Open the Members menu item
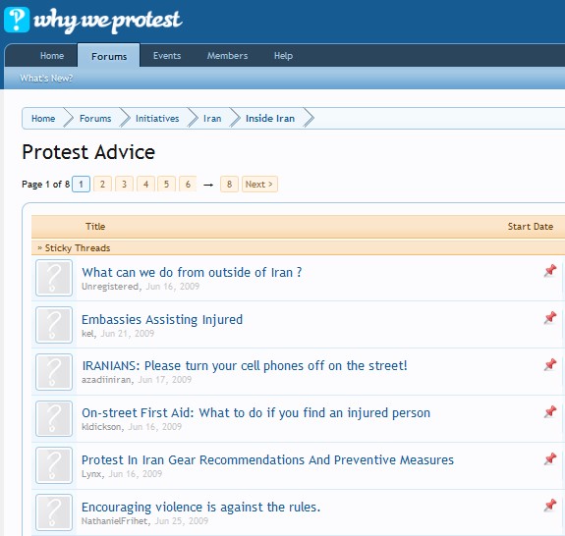Screen dimensions: 565x536 tap(227, 56)
